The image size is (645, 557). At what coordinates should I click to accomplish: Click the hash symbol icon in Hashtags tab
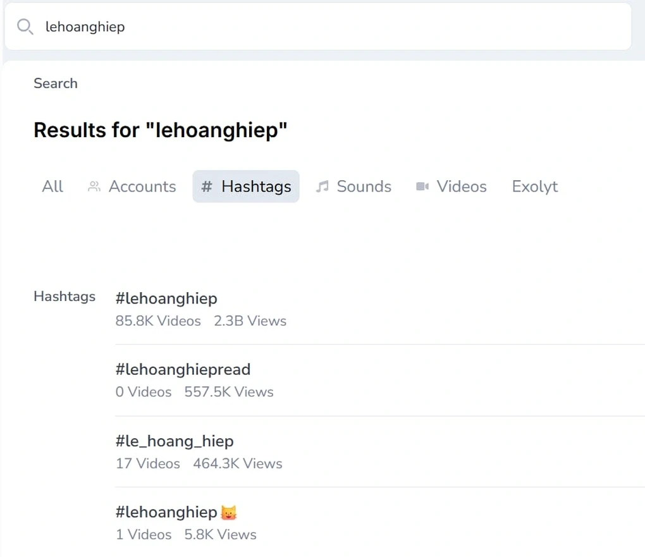[x=207, y=187]
